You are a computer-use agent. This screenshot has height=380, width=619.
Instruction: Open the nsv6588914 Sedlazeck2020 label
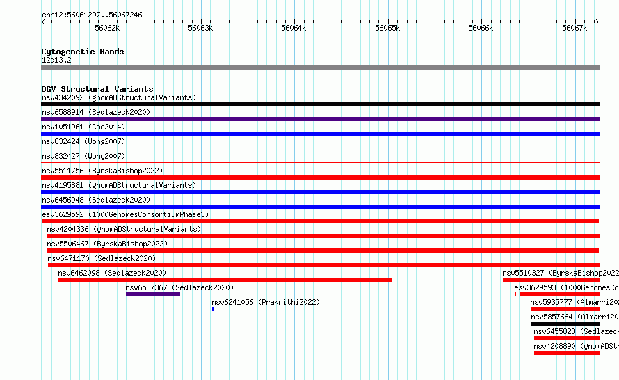(x=96, y=112)
